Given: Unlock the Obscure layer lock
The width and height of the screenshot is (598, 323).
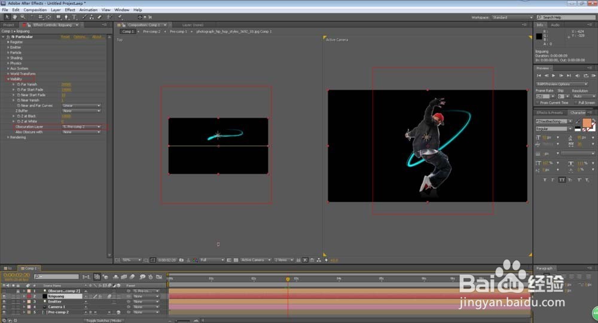Looking at the screenshot, I should 18,291.
